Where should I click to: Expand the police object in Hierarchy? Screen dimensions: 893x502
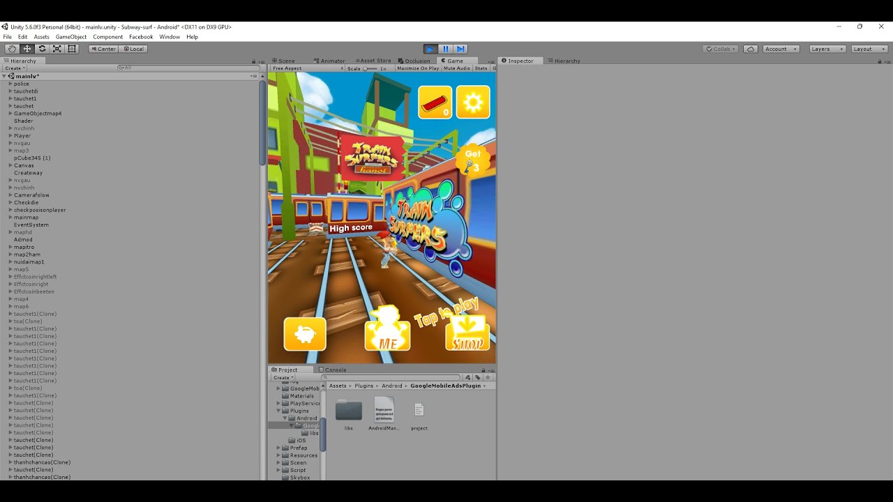(x=10, y=84)
